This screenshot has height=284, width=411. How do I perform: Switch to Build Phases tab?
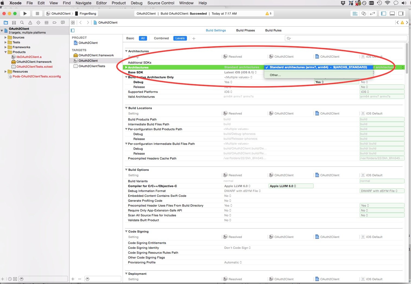coord(246,30)
